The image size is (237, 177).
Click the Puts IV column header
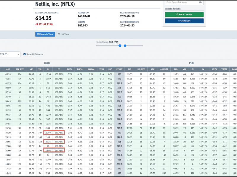coord(203,69)
